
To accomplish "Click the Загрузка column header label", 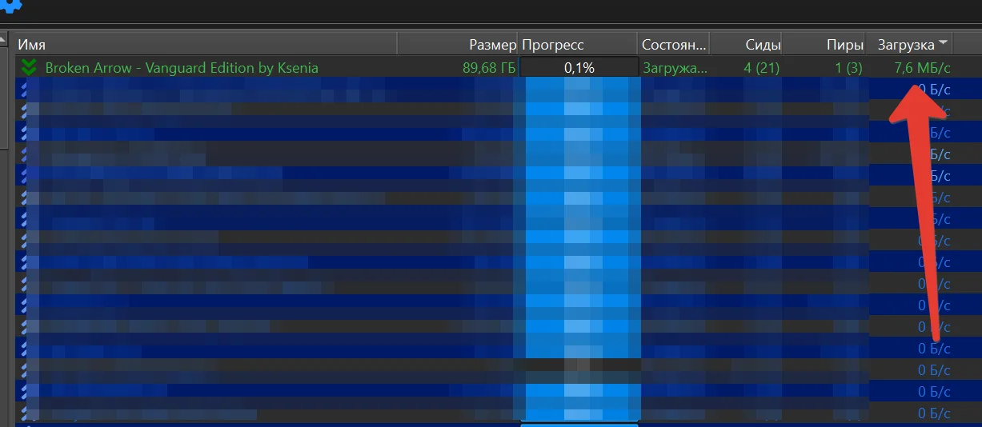I will [x=905, y=45].
